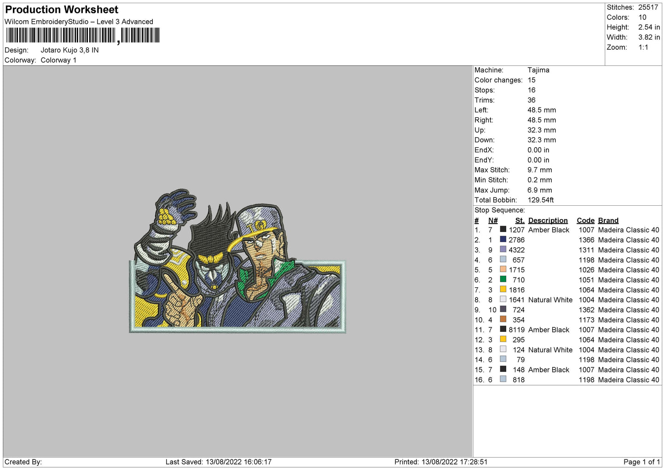The width and height of the screenshot is (665, 470).
Task: Click the Page 1 of 1 indicator
Action: point(642,462)
